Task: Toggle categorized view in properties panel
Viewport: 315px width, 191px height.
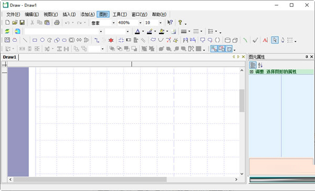Action: [x=253, y=65]
